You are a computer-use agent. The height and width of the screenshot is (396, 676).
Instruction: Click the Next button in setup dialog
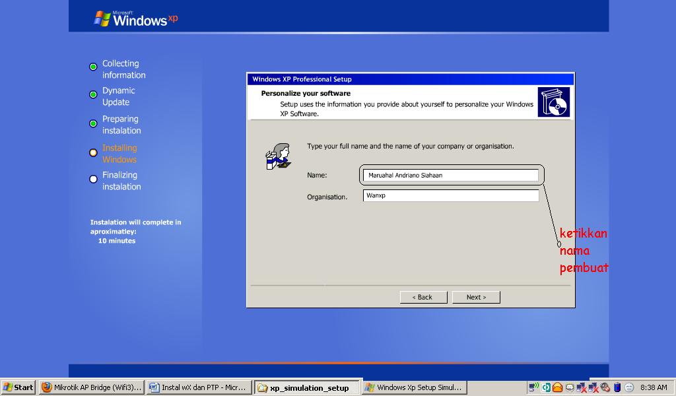click(x=476, y=297)
